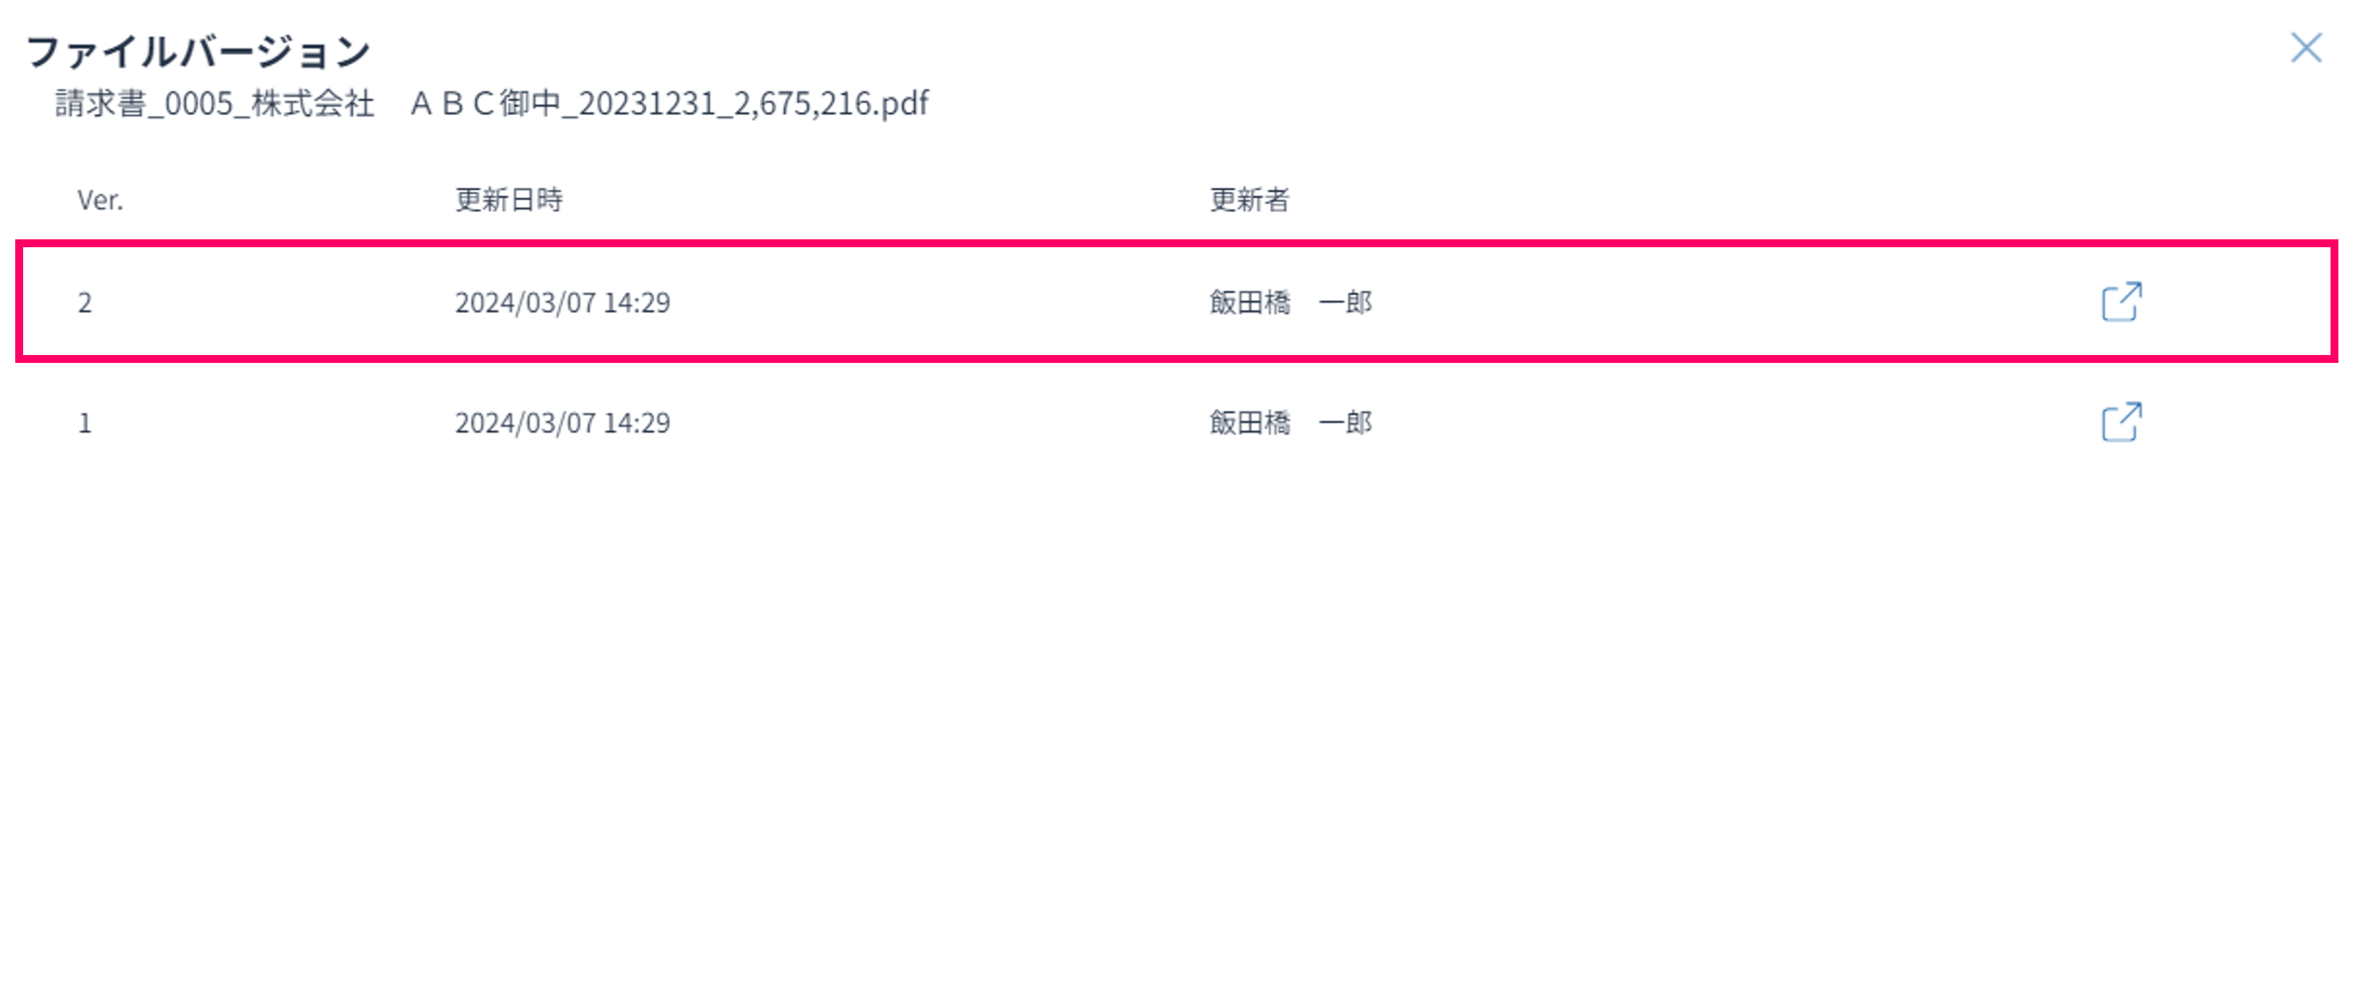Click update timestamp in version 1 row

(562, 423)
